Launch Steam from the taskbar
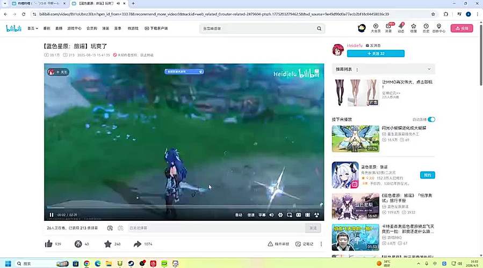Viewport: 483px width, 268px height. pos(131,263)
